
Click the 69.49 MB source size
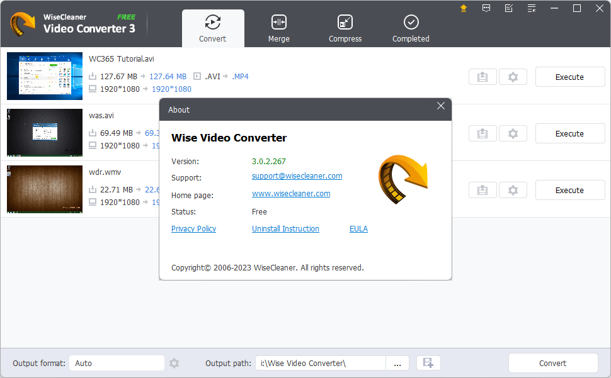[117, 133]
